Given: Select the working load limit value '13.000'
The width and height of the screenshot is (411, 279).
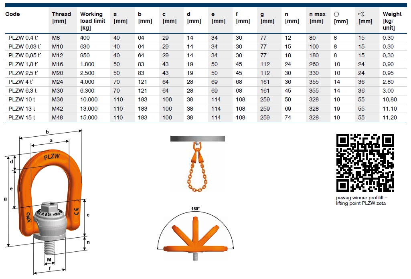Looking at the screenshot, I should coord(89,109).
